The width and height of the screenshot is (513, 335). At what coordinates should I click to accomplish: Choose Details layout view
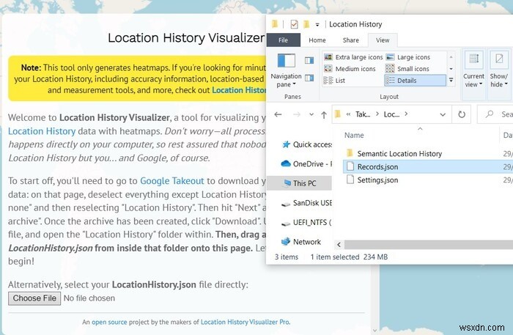pyautogui.click(x=416, y=81)
